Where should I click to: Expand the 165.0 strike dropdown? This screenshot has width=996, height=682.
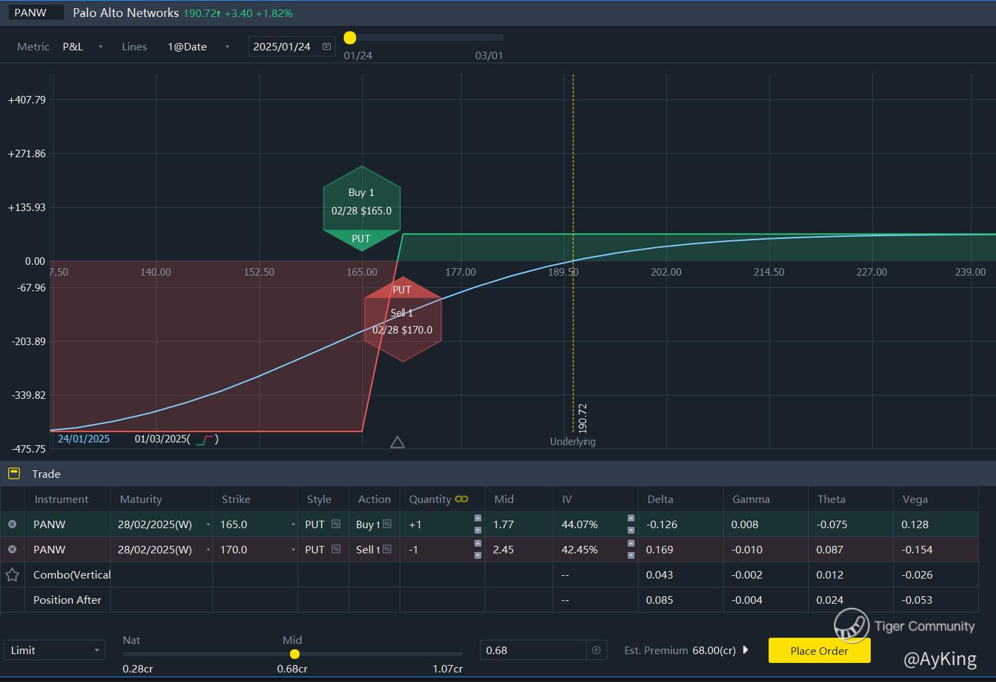coord(293,525)
